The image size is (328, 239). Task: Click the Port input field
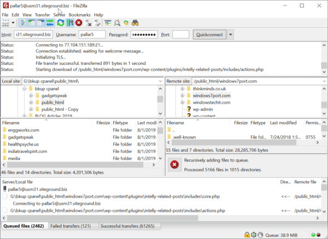coord(181,34)
